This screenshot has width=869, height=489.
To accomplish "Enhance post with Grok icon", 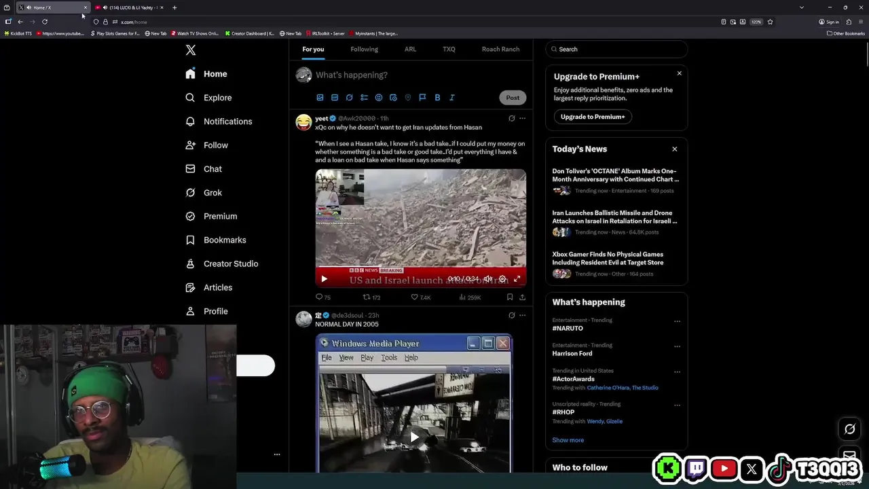I will (x=349, y=98).
